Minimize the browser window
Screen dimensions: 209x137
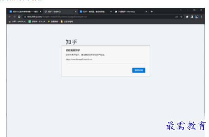click(x=187, y=10)
